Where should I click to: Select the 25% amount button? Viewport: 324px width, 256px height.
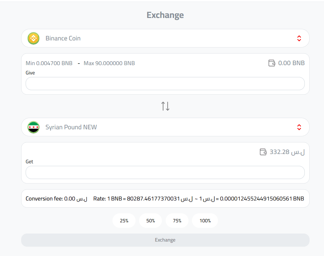pyautogui.click(x=124, y=220)
